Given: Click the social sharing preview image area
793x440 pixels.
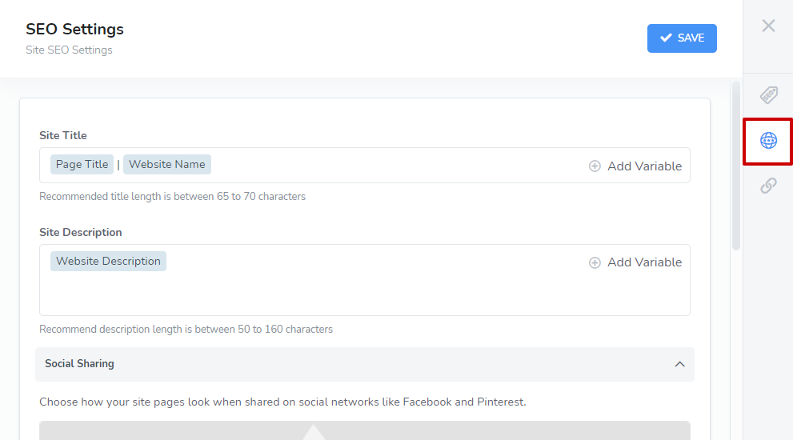Looking at the screenshot, I should click(365, 430).
